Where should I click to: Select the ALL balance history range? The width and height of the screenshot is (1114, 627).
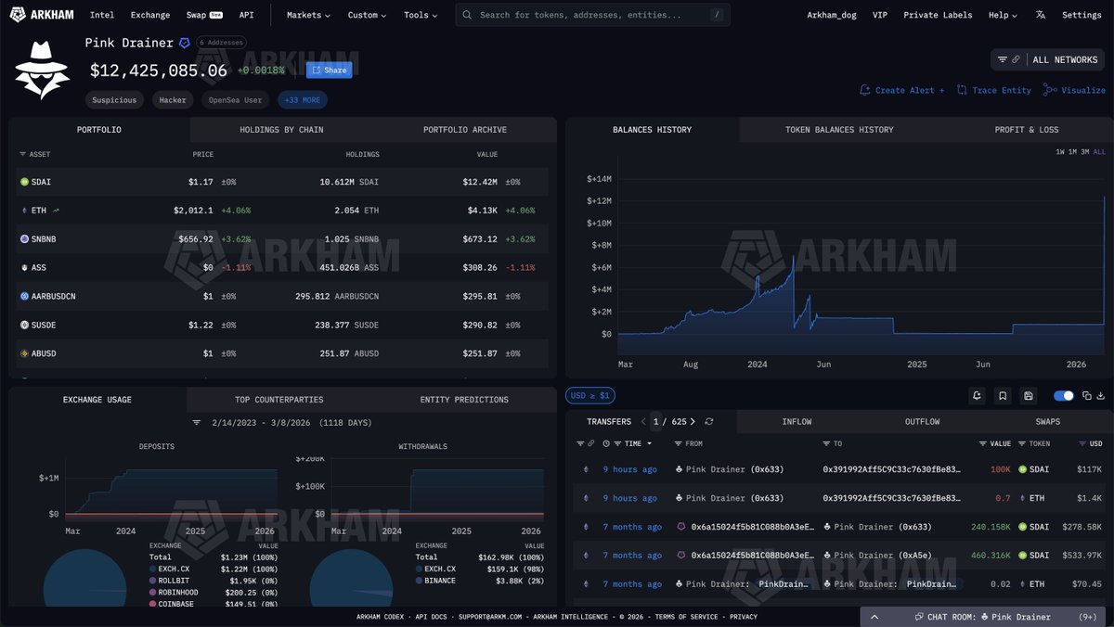(1099, 151)
